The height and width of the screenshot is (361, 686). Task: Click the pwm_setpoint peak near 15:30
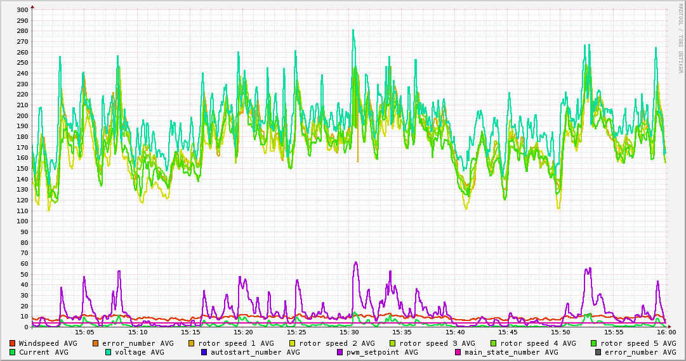tap(355, 263)
